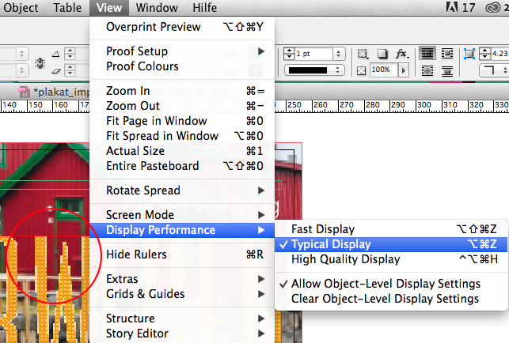Click the black stroke style swatch
This screenshot has height=343, width=509.
pyautogui.click(x=314, y=70)
